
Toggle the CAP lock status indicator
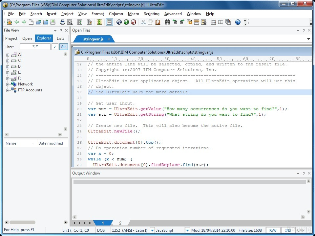[300, 230]
